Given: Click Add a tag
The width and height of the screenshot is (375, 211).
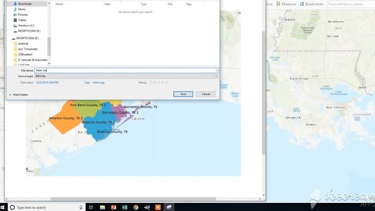Looking at the screenshot, I should [98, 83].
